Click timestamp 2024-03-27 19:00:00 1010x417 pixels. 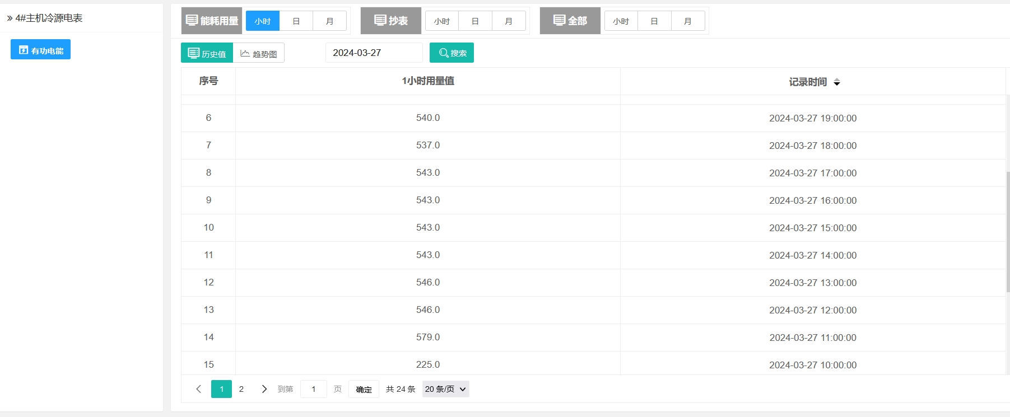coord(813,118)
